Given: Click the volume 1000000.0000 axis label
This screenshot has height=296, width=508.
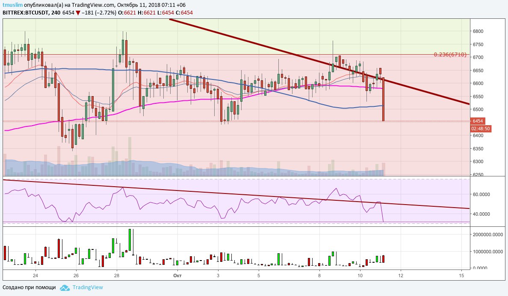Looking at the screenshot, I should [488, 251].
